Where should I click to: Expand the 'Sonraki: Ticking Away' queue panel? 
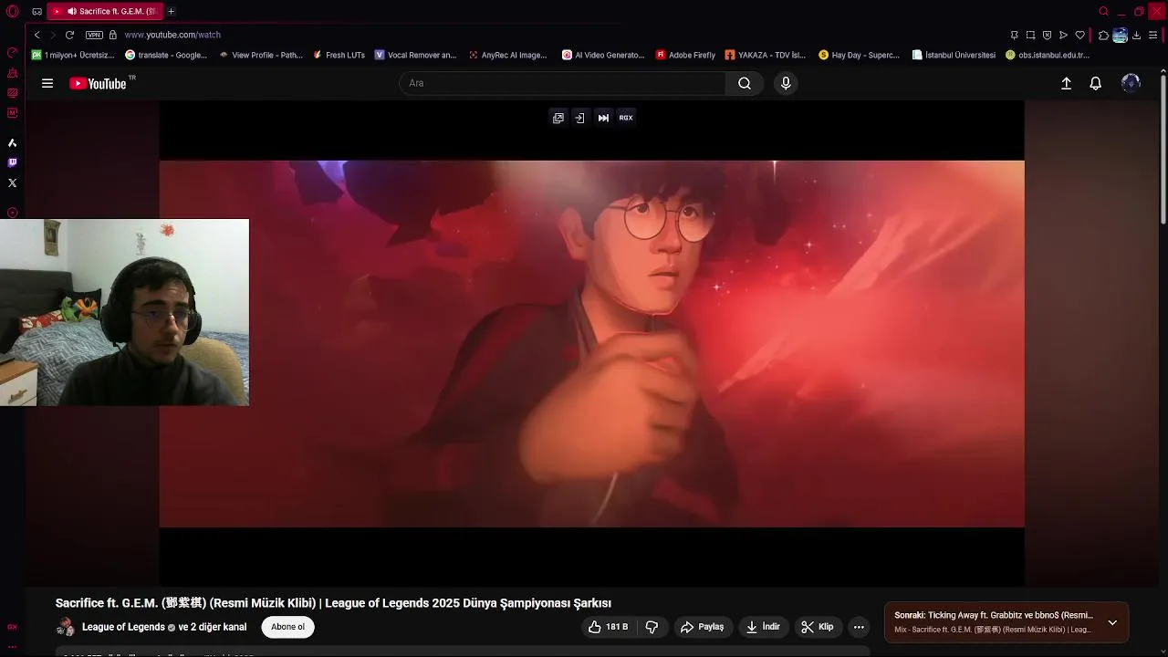(1112, 622)
